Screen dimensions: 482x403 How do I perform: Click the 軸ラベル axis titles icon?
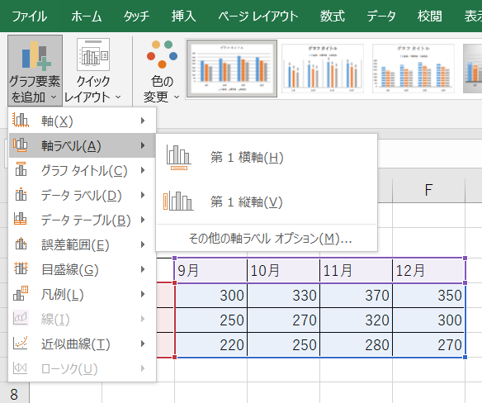point(21,145)
